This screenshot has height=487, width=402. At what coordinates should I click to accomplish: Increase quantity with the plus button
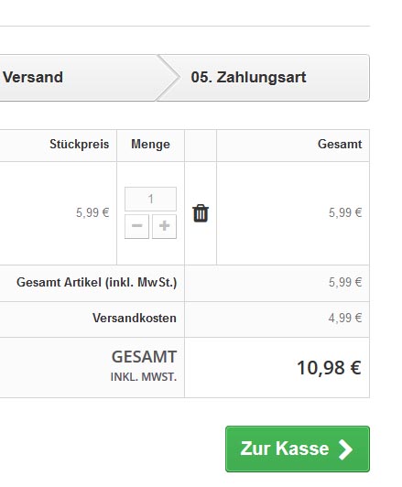tap(164, 226)
